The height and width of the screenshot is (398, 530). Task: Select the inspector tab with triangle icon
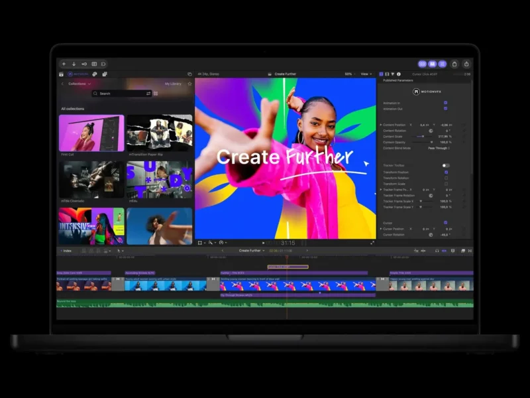tap(393, 74)
